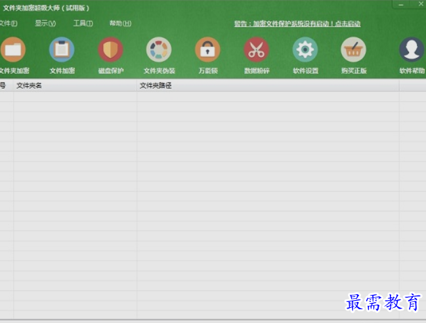Viewport: 426px width, 323px height.
Task: Click the 万能锁 padlock icon
Action: pos(208,50)
